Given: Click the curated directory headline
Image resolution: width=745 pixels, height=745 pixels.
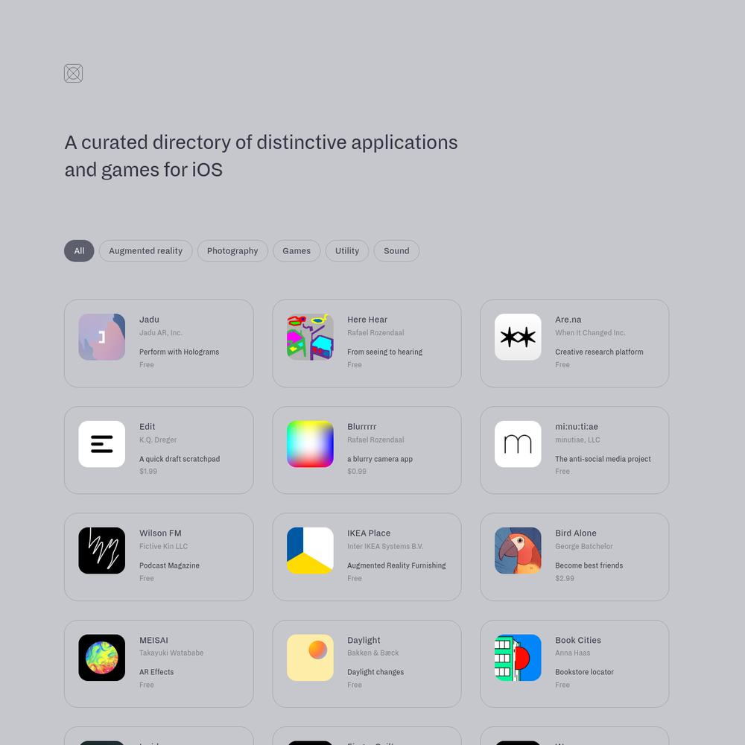Looking at the screenshot, I should [x=261, y=156].
